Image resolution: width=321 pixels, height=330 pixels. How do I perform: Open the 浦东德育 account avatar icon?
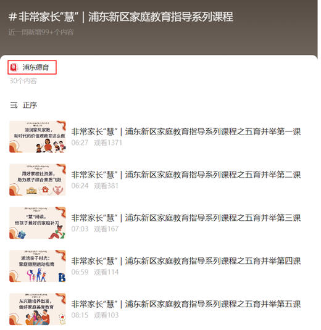tap(14, 67)
